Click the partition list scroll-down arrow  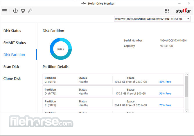[187, 111]
